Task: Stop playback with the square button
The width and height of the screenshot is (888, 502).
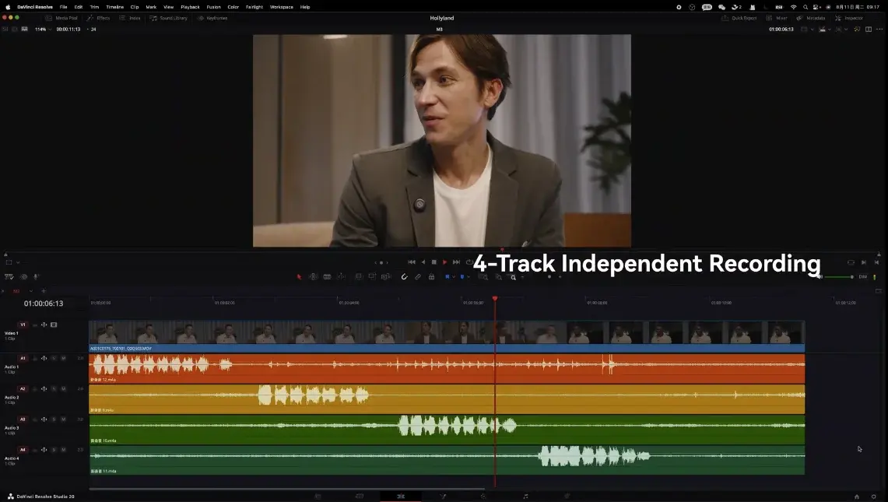Action: [433, 262]
